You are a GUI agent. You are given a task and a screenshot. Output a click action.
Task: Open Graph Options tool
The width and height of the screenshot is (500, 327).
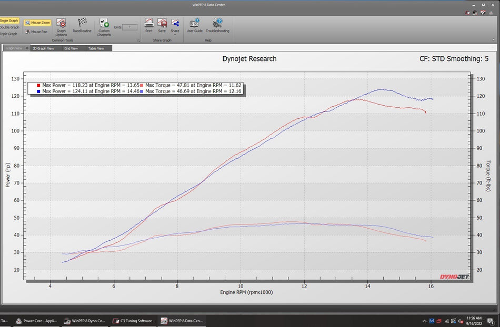61,26
